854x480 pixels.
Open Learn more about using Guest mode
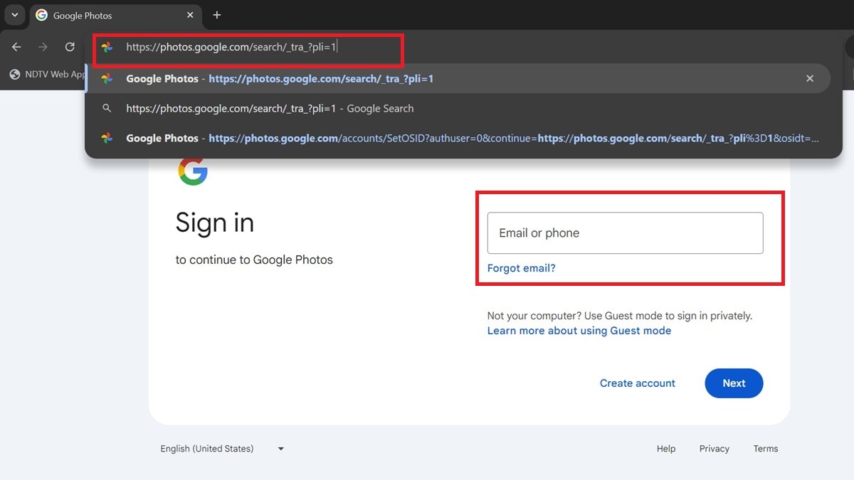coord(579,331)
